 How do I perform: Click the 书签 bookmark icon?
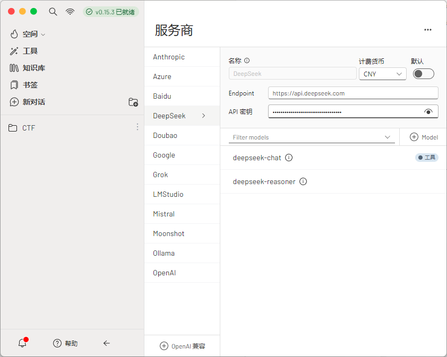coord(14,85)
